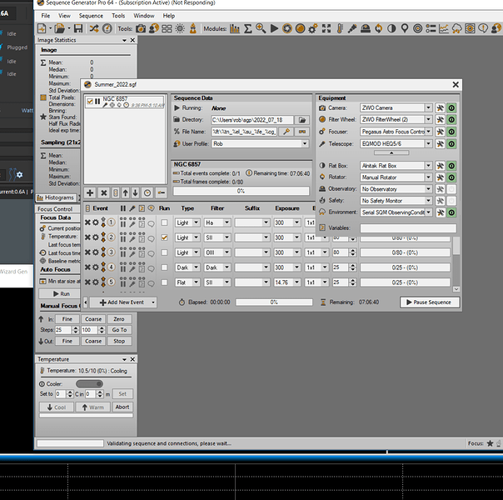The height and width of the screenshot is (500, 503).
Task: Click the Pause Sequence button
Action: (430, 302)
